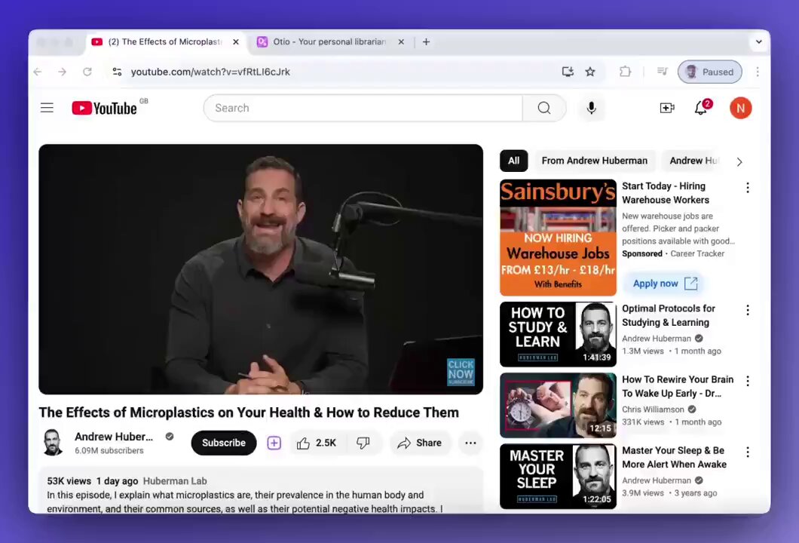Select the All filter chip
The image size is (799, 543).
tap(513, 161)
